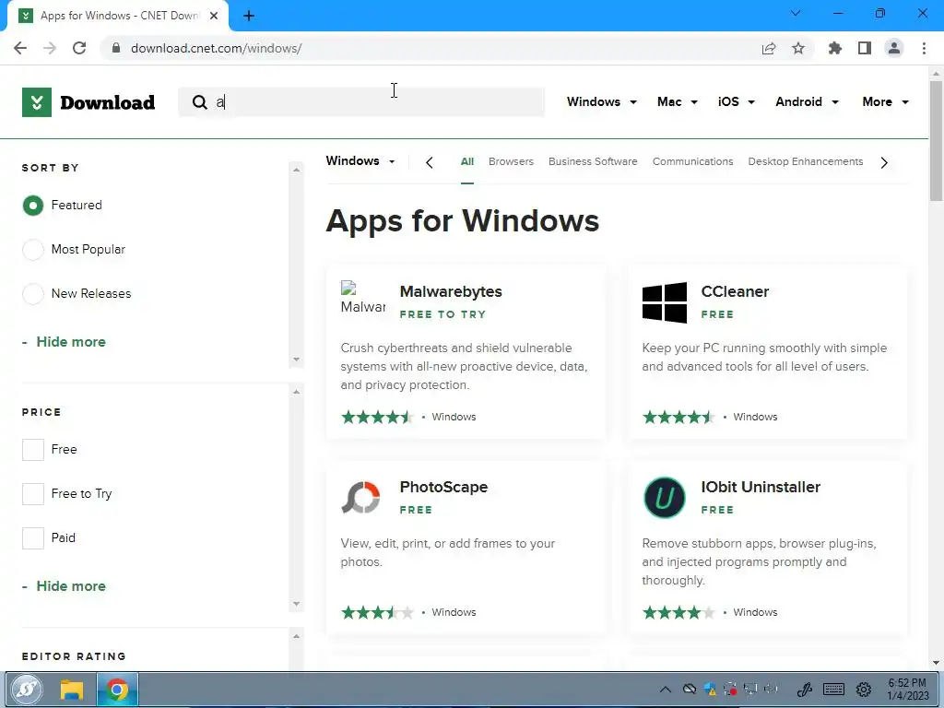The width and height of the screenshot is (944, 708).
Task: Open the Malwarebytes app title link
Action: [x=451, y=291]
